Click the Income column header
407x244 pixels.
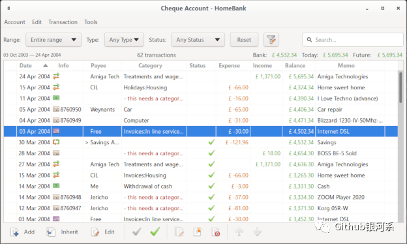266,66
